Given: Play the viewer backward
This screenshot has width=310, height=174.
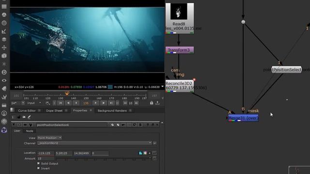Looking at the screenshot, I should click(68, 103).
